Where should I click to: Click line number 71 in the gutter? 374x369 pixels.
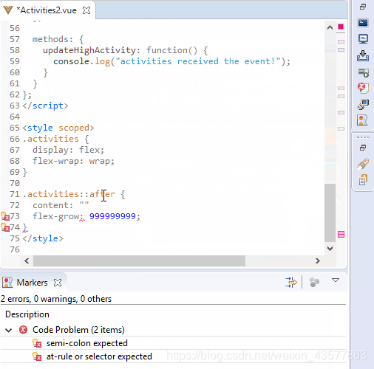[x=15, y=194]
